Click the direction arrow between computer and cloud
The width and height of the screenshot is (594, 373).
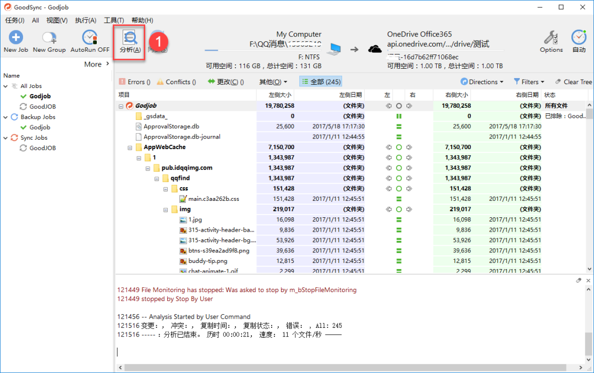point(354,50)
